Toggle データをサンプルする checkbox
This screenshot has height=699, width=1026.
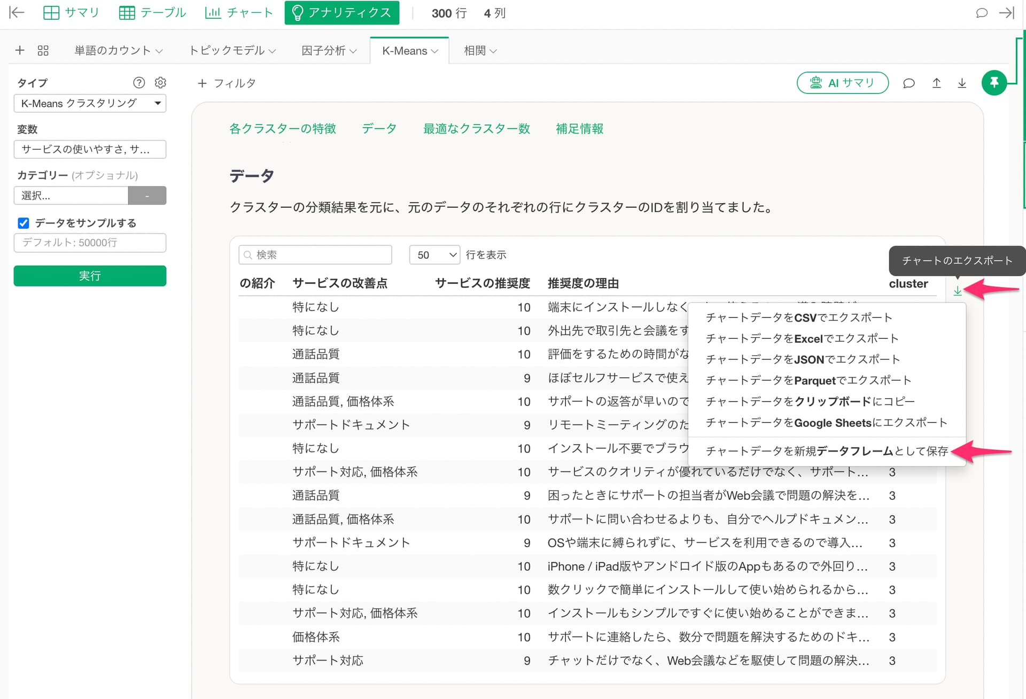(x=24, y=223)
